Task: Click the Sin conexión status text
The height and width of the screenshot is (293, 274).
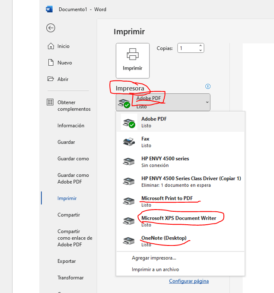Action: pyautogui.click(x=155, y=165)
